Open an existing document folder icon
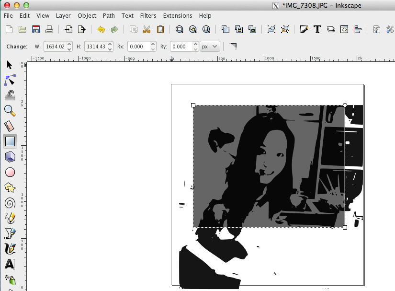Screen dimensions: 395x291 point(23,29)
